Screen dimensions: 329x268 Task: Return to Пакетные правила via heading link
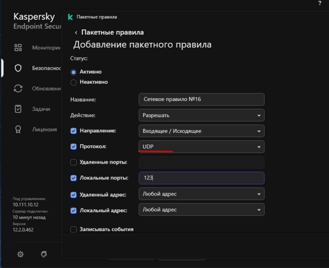(112, 32)
